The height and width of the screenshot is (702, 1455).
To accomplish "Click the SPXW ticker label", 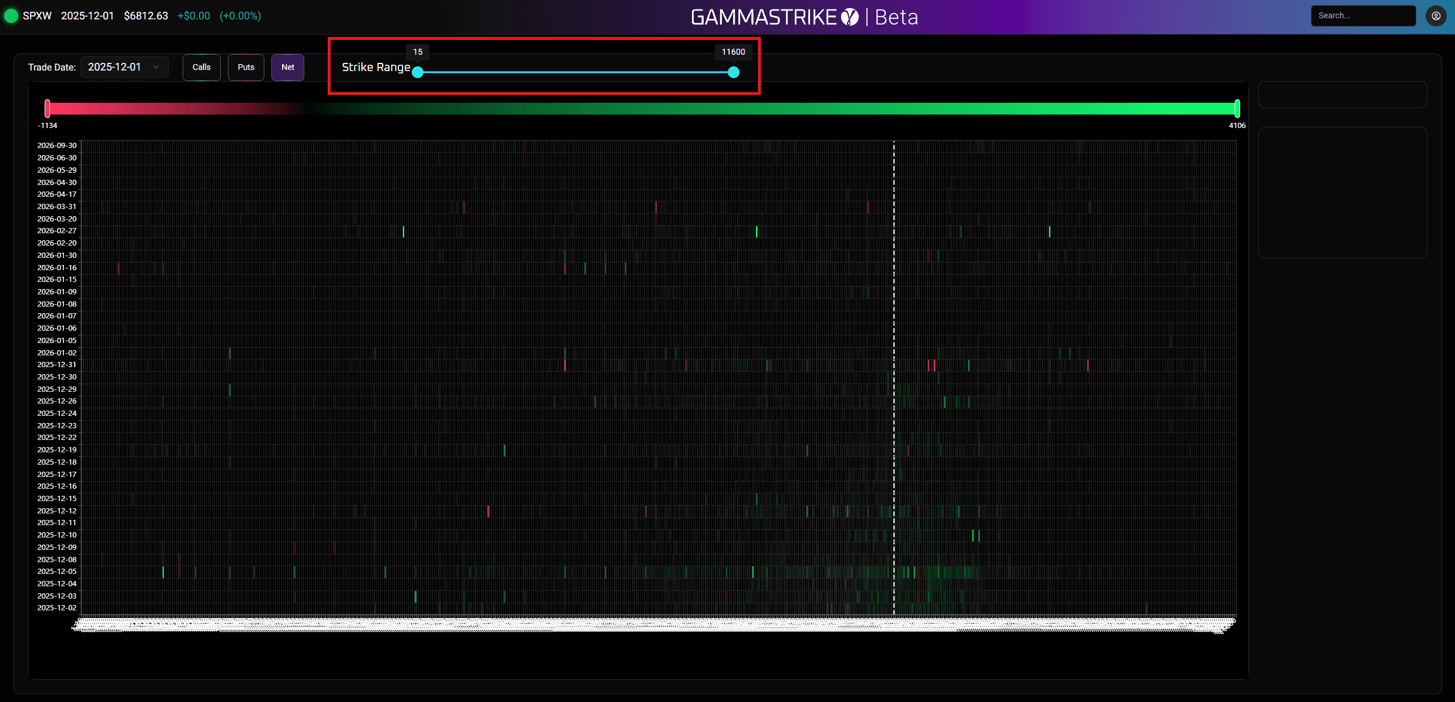I will [x=37, y=15].
